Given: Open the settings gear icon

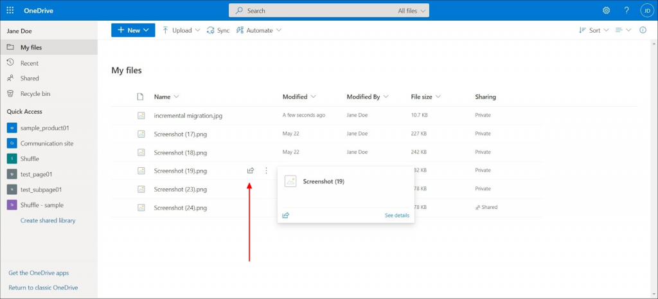Looking at the screenshot, I should point(606,10).
